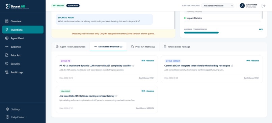The image size is (272, 123).
Task: Open Overview in the sidebar
Action: coord(23,21)
